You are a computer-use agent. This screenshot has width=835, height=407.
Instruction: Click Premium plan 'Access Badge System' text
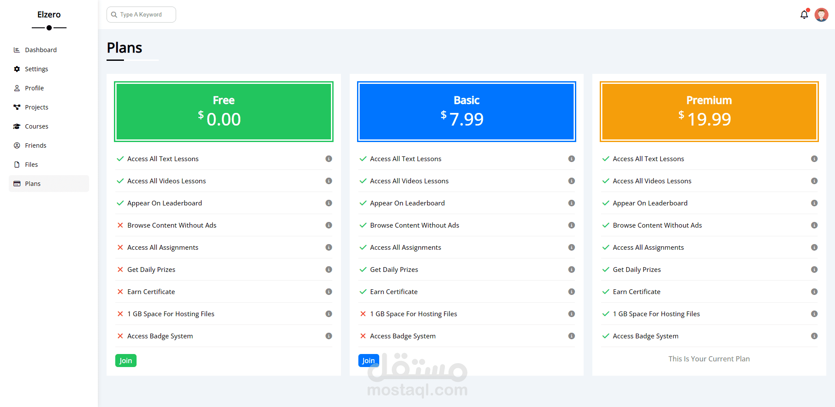(x=645, y=336)
